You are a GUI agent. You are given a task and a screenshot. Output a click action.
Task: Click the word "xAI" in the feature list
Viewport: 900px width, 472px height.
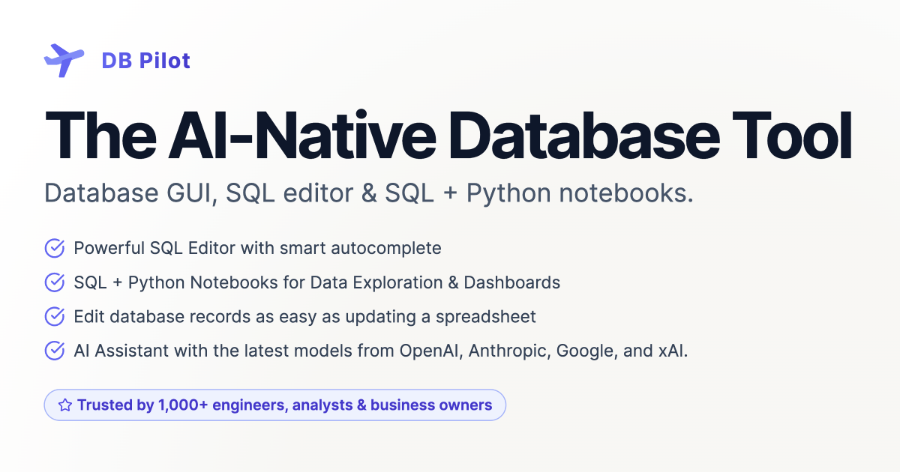pos(672,351)
